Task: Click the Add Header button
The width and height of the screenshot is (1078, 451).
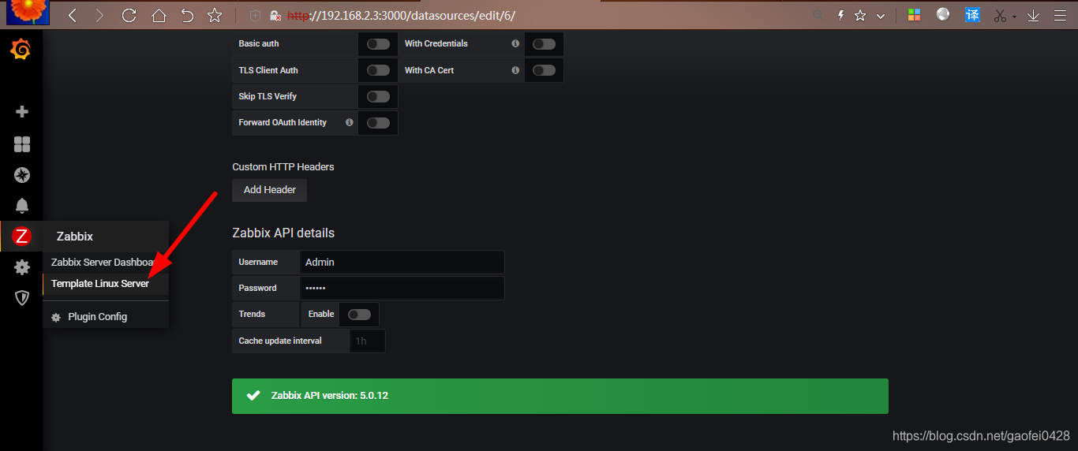Action: point(270,190)
